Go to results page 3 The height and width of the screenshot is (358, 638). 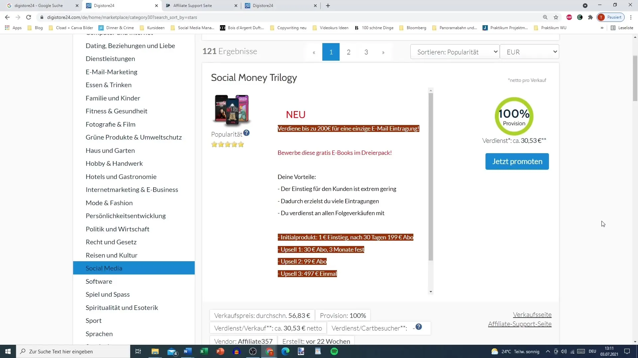pos(366,52)
